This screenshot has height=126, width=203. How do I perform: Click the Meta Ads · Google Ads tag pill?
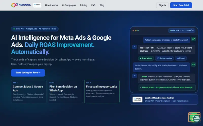tap(35, 29)
